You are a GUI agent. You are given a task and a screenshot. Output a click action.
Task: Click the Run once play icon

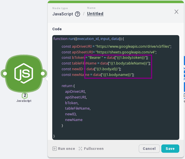[x=54, y=149]
